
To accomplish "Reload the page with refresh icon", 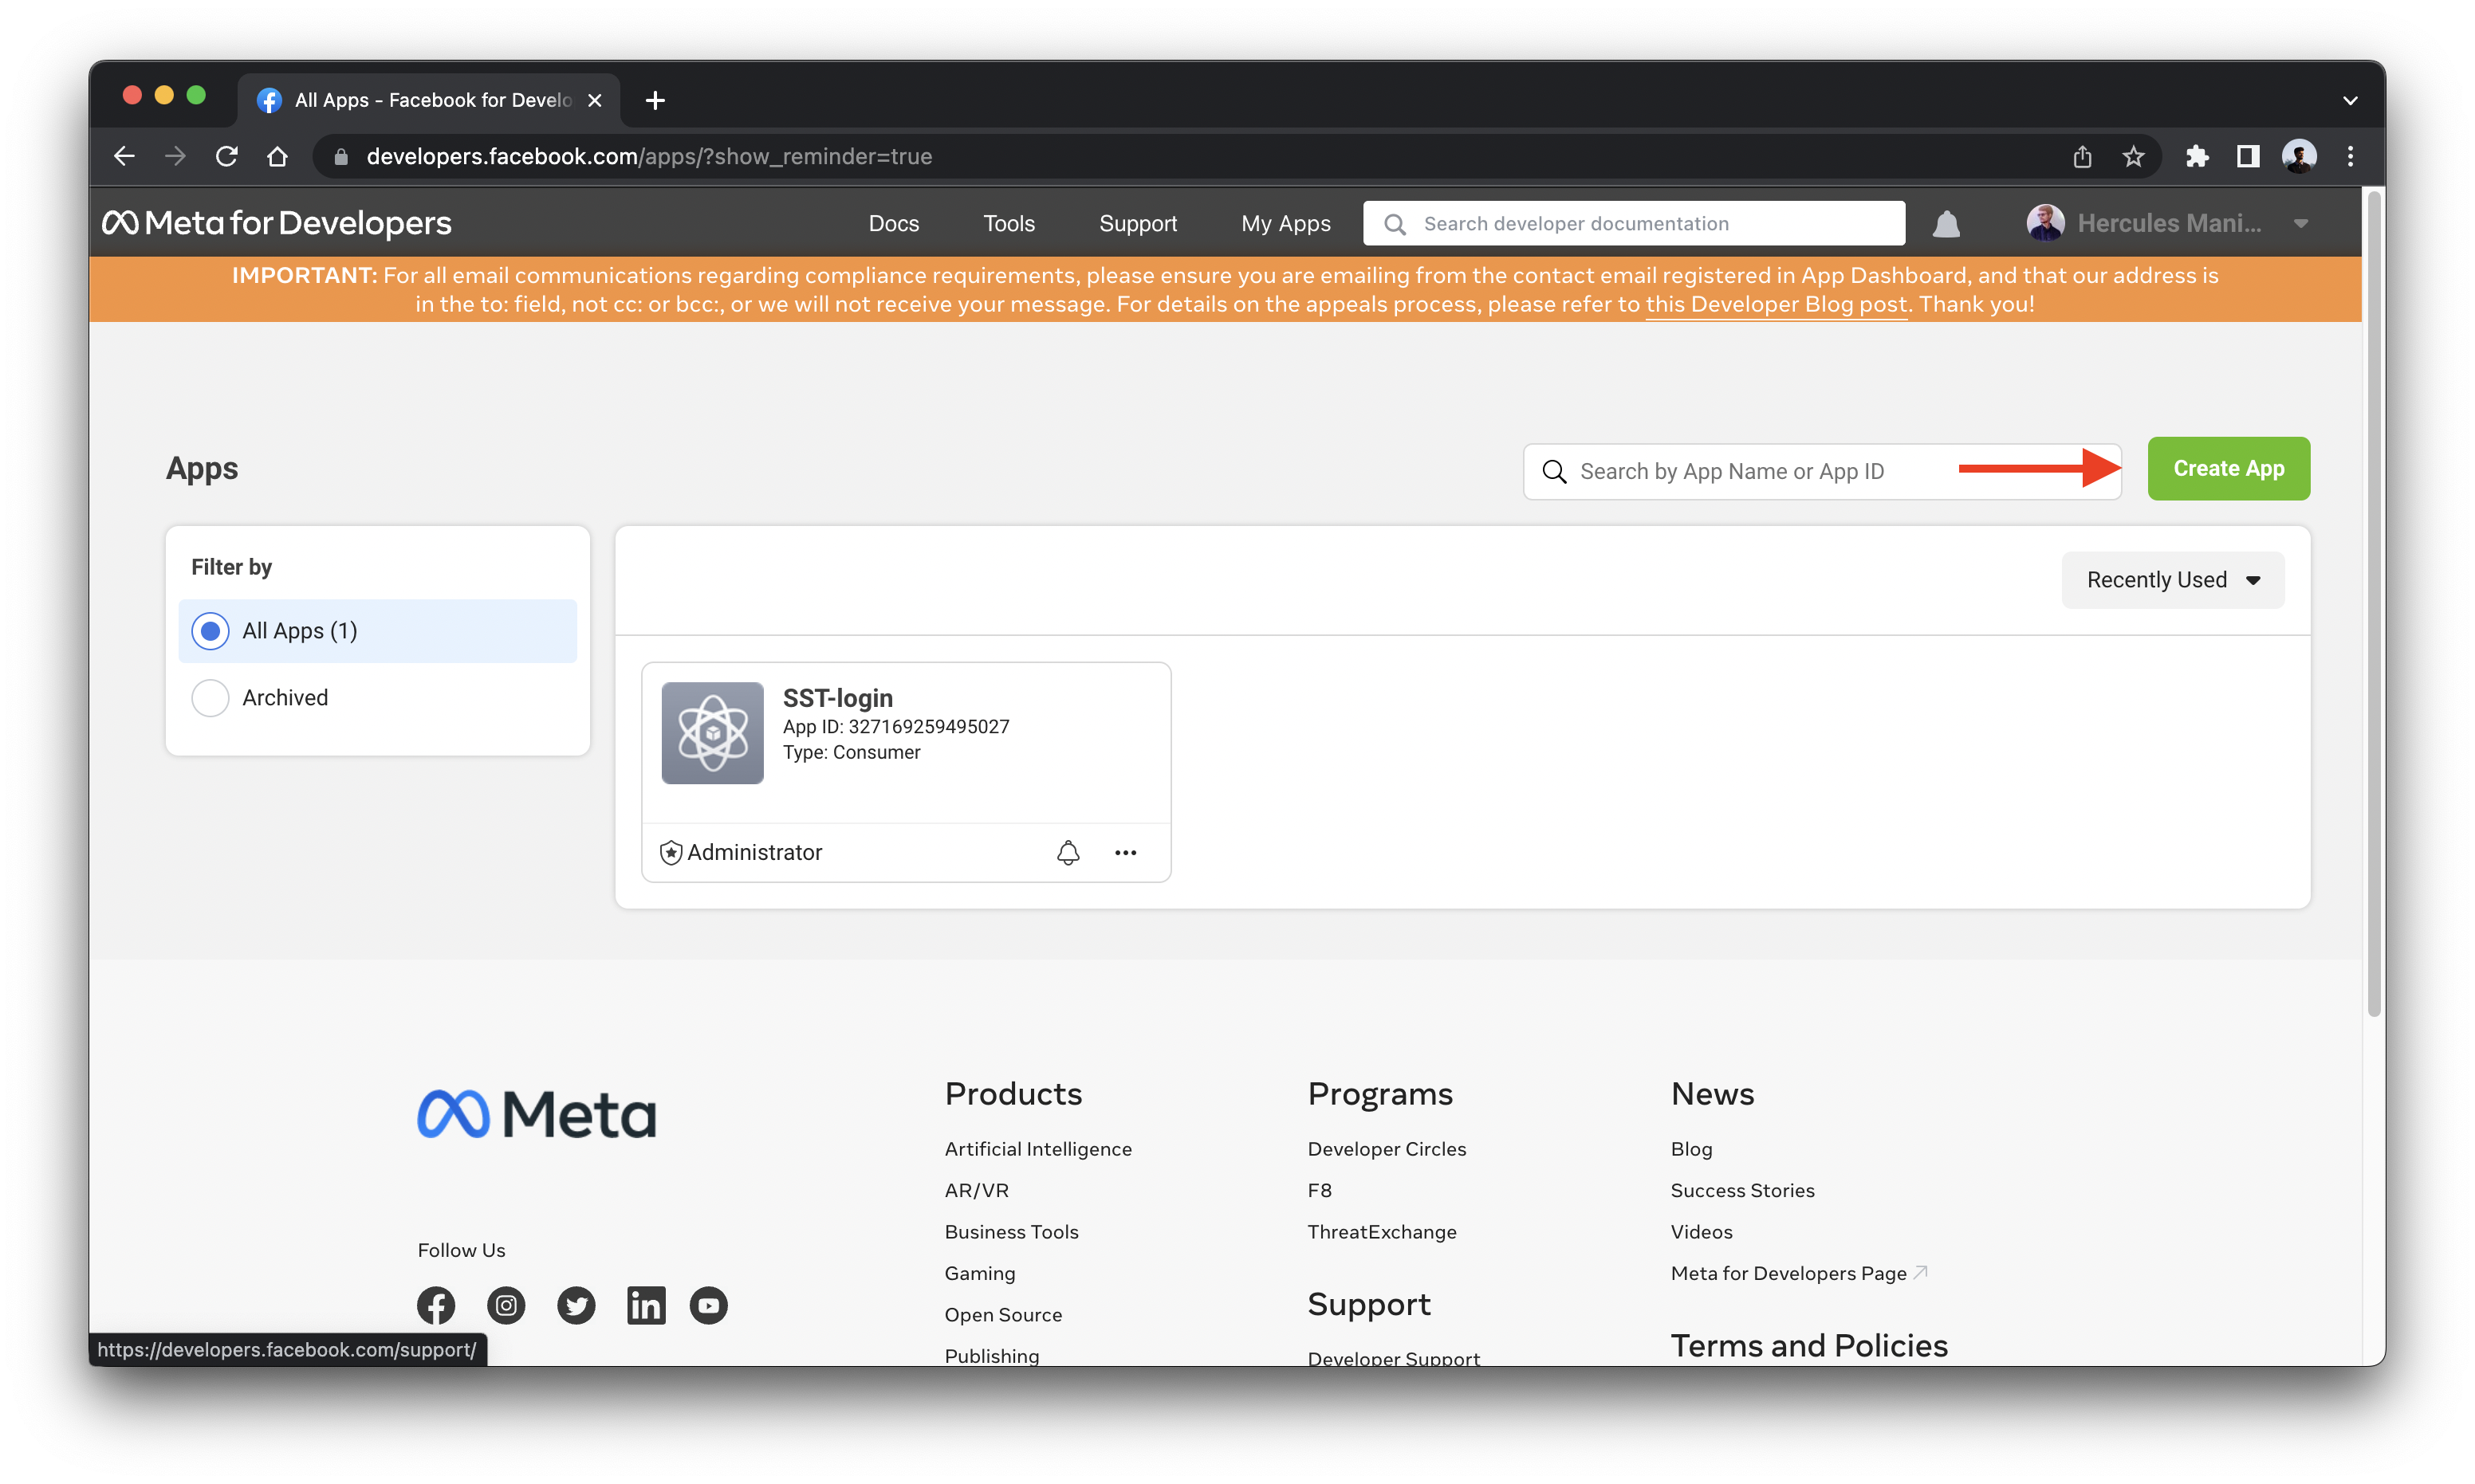I will [226, 156].
